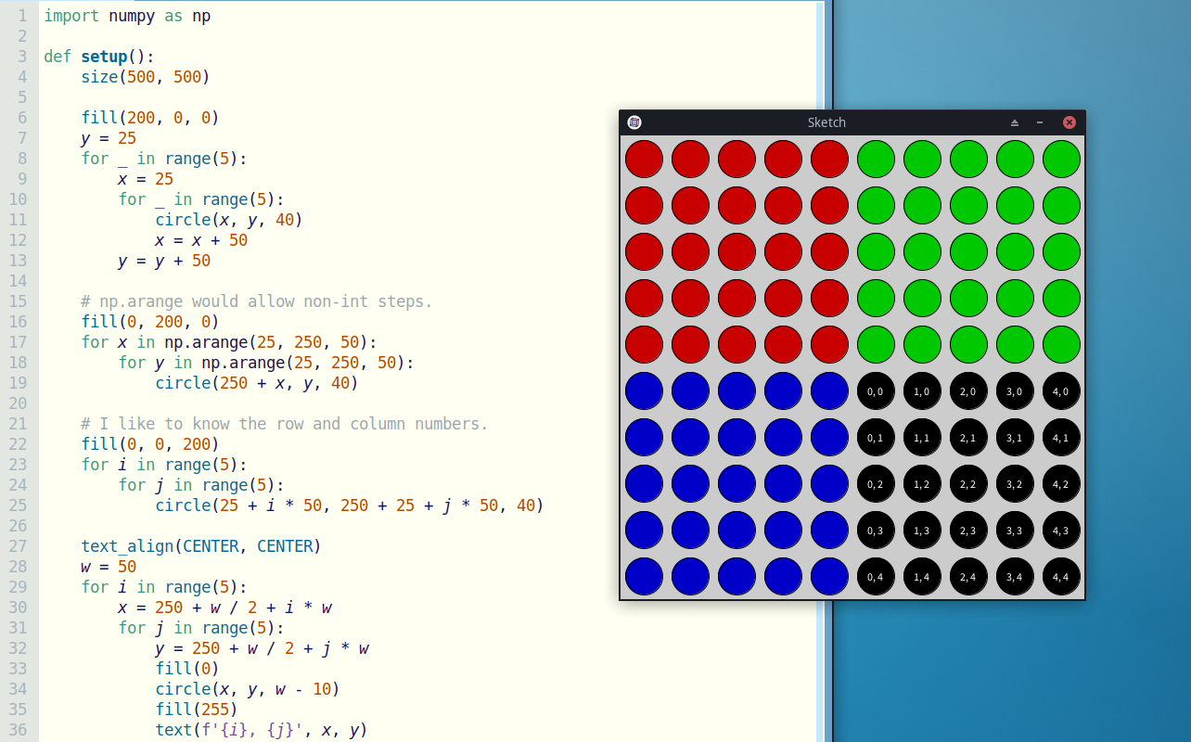Click the black circle labeled 3, 2

pyautogui.click(x=1015, y=484)
